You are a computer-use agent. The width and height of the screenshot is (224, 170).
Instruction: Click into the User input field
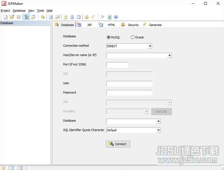(x=129, y=84)
